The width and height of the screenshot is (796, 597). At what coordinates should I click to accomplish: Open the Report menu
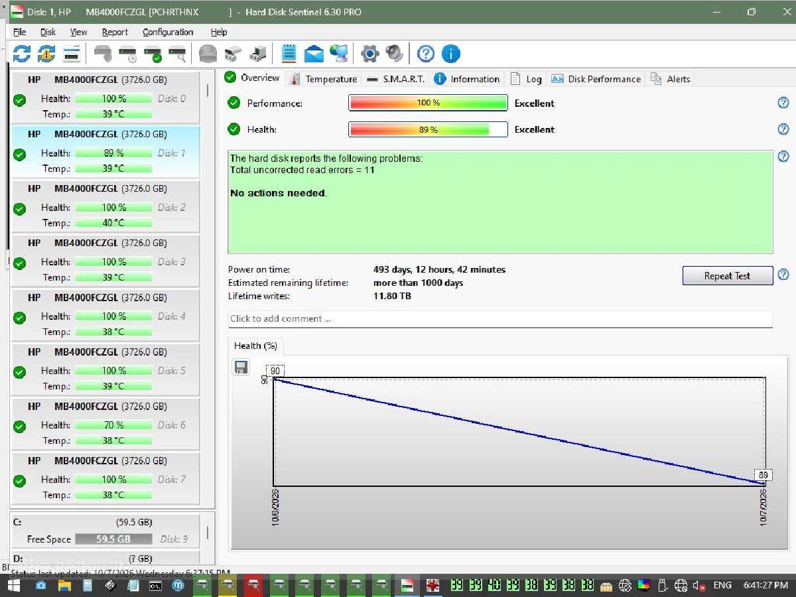115,32
